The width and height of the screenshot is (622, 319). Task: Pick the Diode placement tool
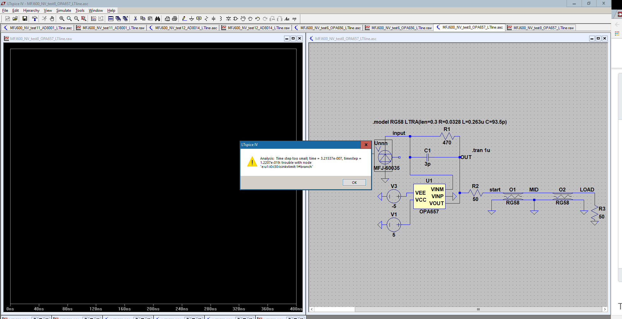[x=228, y=18]
